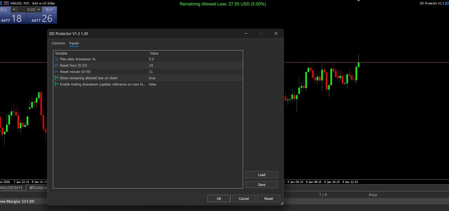Toggle Enable trailing drawdown value false

[x=152, y=84]
